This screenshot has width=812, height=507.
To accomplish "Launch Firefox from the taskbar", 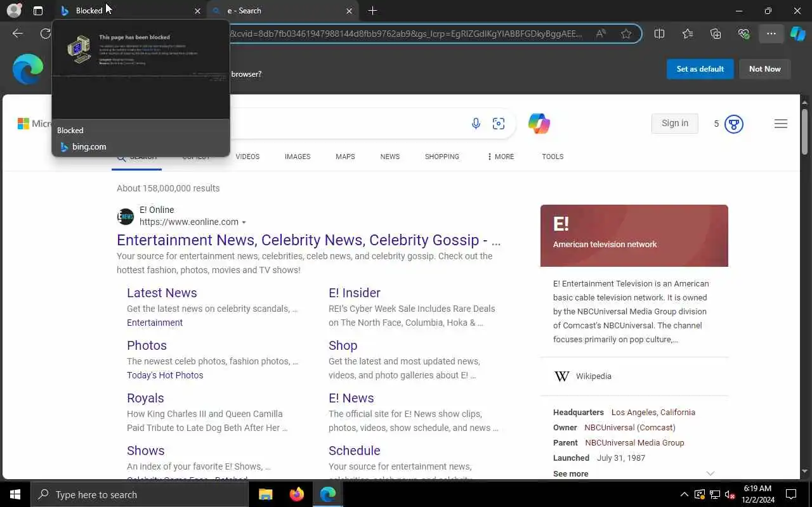I will [x=296, y=494].
